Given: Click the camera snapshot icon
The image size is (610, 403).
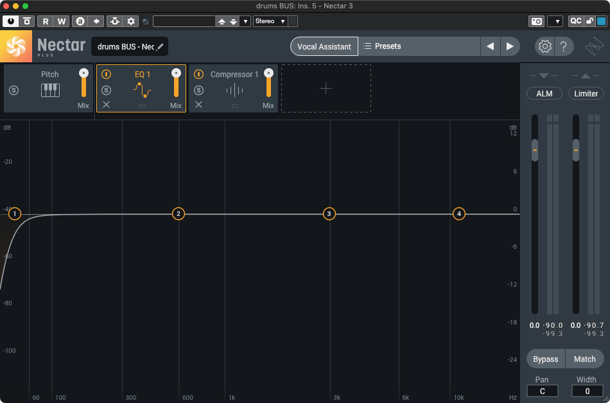Looking at the screenshot, I should click(536, 21).
